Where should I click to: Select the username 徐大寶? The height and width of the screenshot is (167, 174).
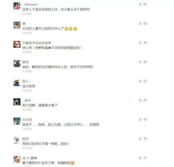pyautogui.click(x=28, y=158)
